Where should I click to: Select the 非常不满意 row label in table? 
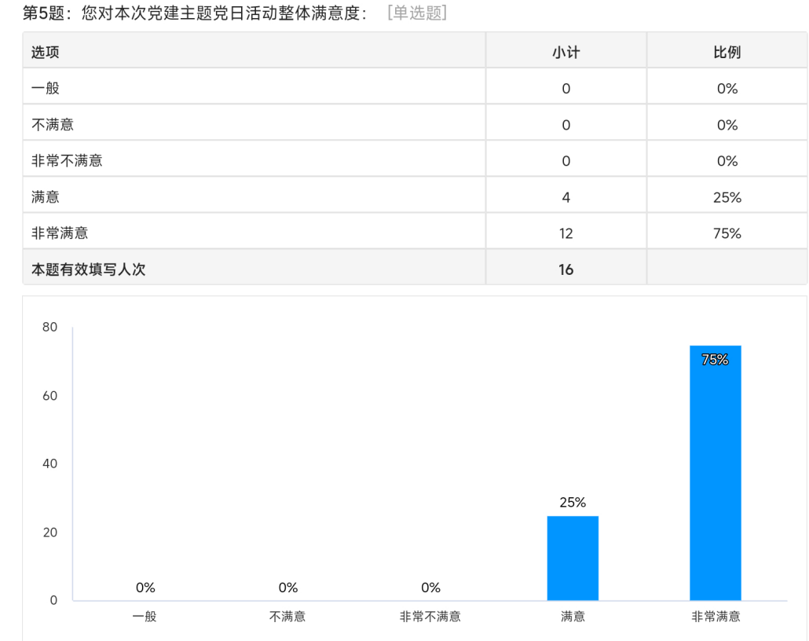[67, 161]
